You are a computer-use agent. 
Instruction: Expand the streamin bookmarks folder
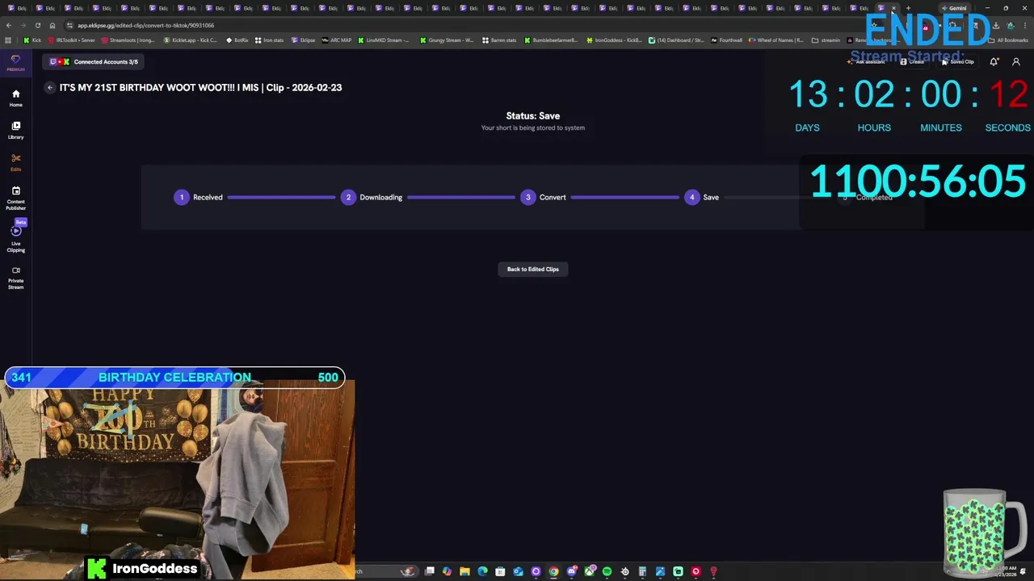[x=826, y=40]
